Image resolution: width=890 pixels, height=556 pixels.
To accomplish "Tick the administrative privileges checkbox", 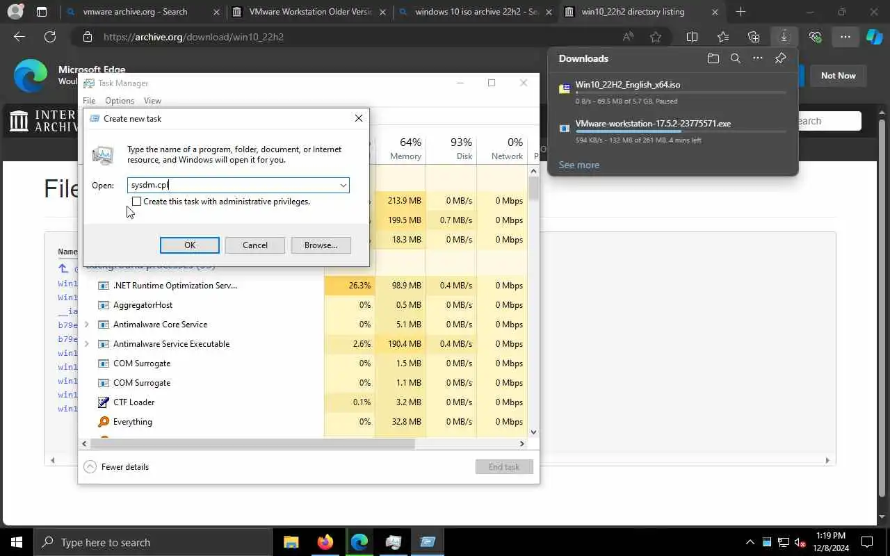I will [137, 202].
